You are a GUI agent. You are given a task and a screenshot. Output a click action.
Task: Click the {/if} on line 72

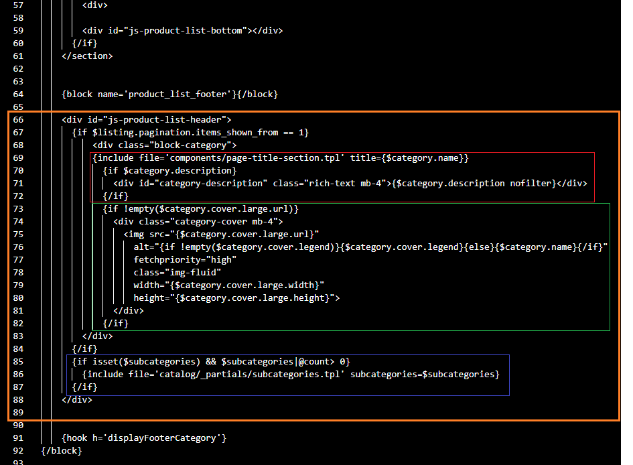click(115, 196)
